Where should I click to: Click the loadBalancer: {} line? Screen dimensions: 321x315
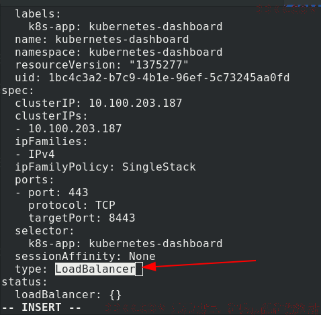tap(68, 295)
